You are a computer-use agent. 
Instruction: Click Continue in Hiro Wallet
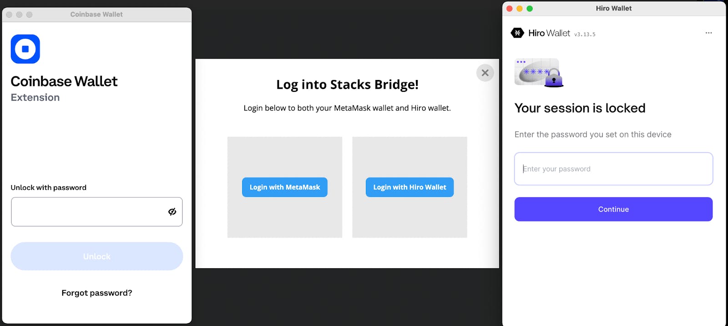(x=613, y=209)
